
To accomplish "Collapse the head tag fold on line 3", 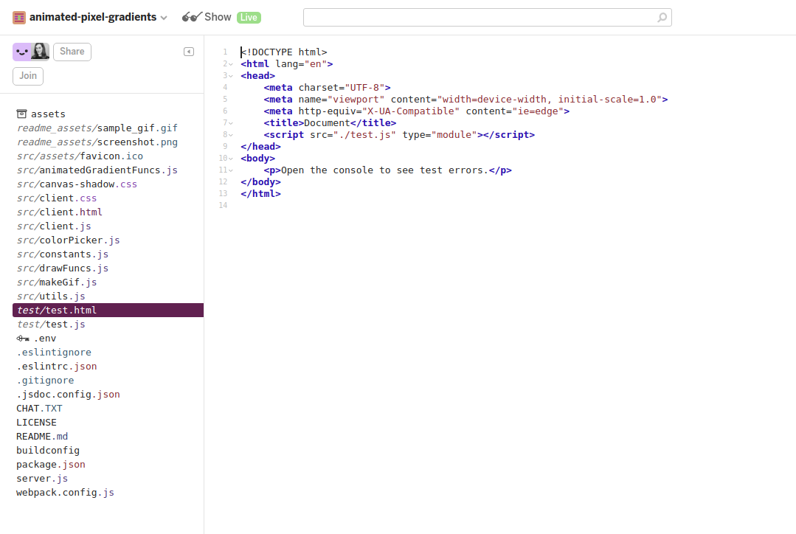I will (231, 76).
